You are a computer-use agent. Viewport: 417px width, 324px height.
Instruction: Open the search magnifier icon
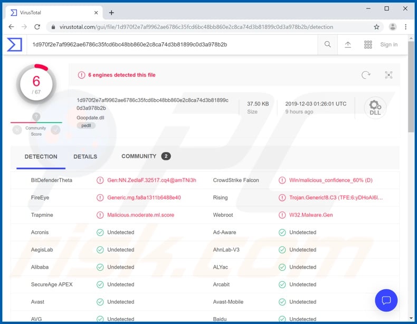coord(328,44)
